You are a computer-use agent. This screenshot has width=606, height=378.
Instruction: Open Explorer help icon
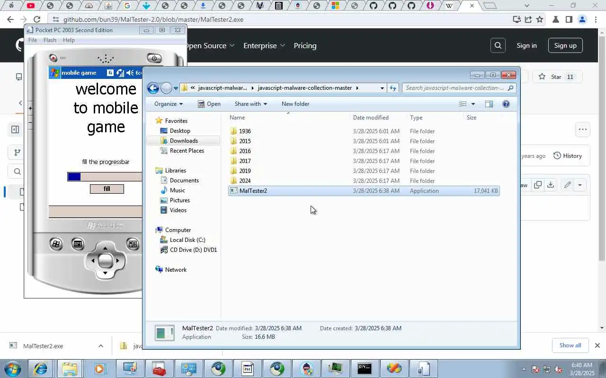pyautogui.click(x=506, y=104)
